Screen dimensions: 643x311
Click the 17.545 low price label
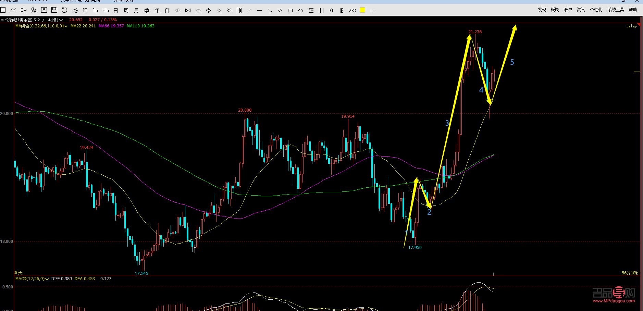pos(141,274)
